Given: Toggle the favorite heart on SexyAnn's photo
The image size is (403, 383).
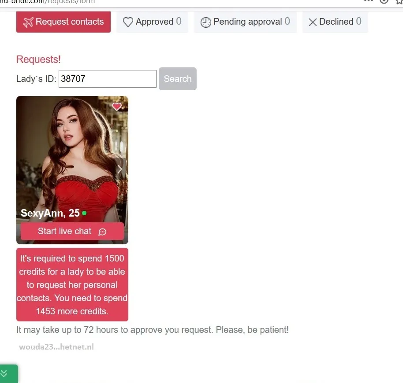Looking at the screenshot, I should point(117,106).
